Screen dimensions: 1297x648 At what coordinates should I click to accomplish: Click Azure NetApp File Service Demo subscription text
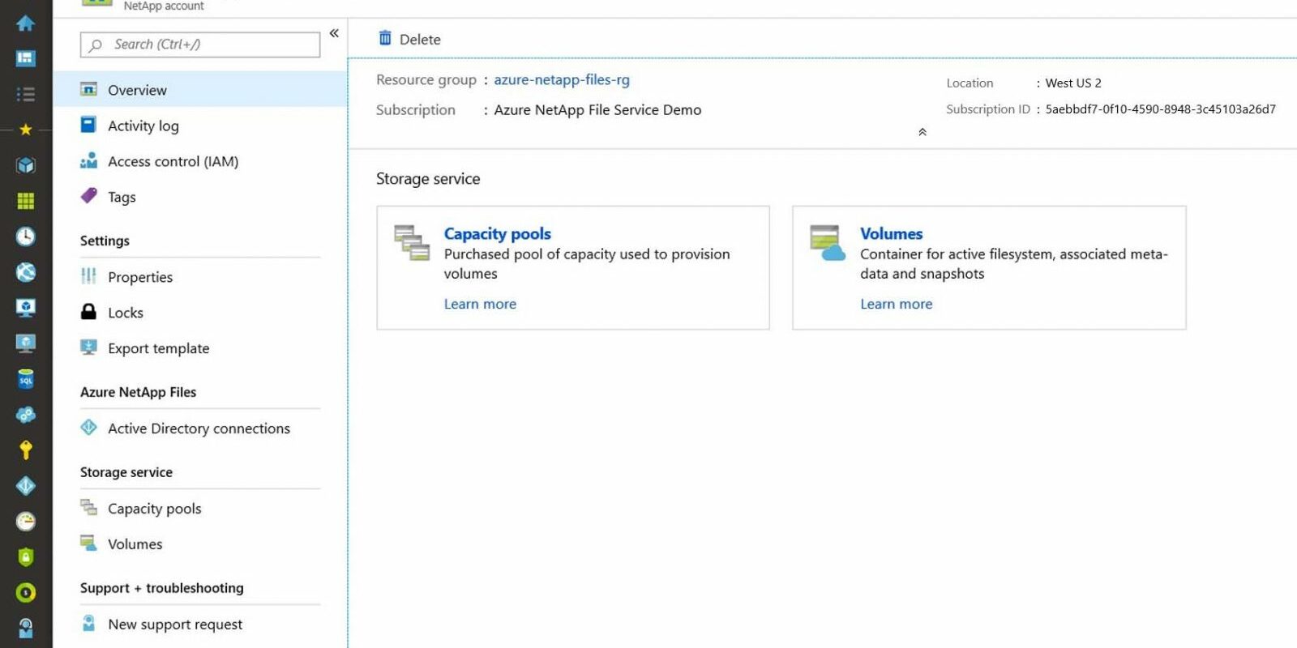pyautogui.click(x=597, y=110)
